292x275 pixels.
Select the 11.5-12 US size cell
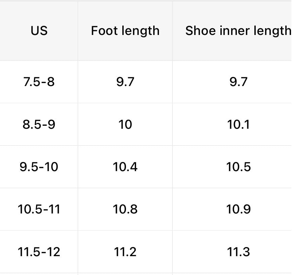click(39, 252)
